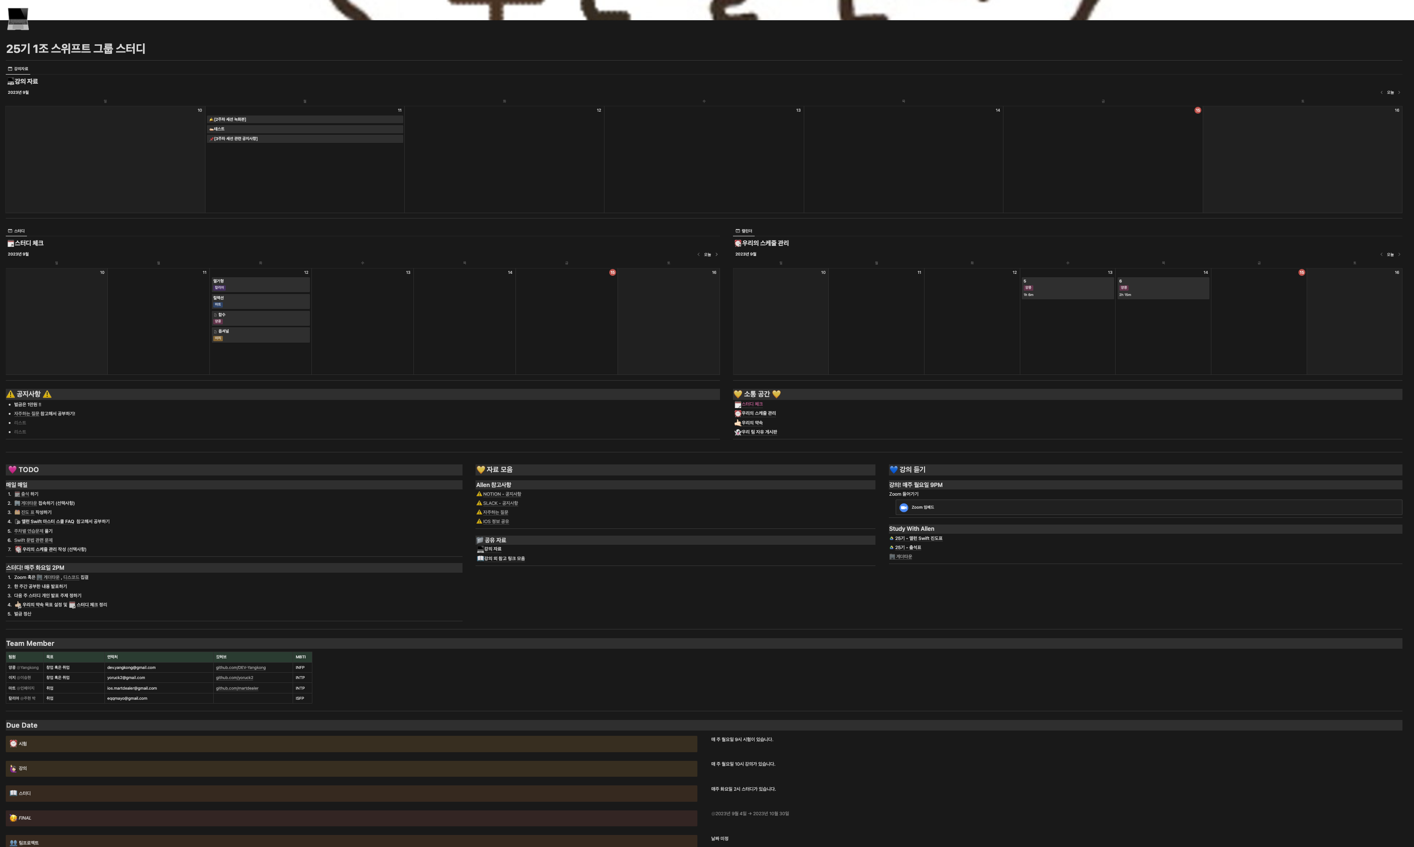This screenshot has height=847, width=1414.
Task: Click warning icon beside NOTION - 공지사항
Action: tap(479, 494)
